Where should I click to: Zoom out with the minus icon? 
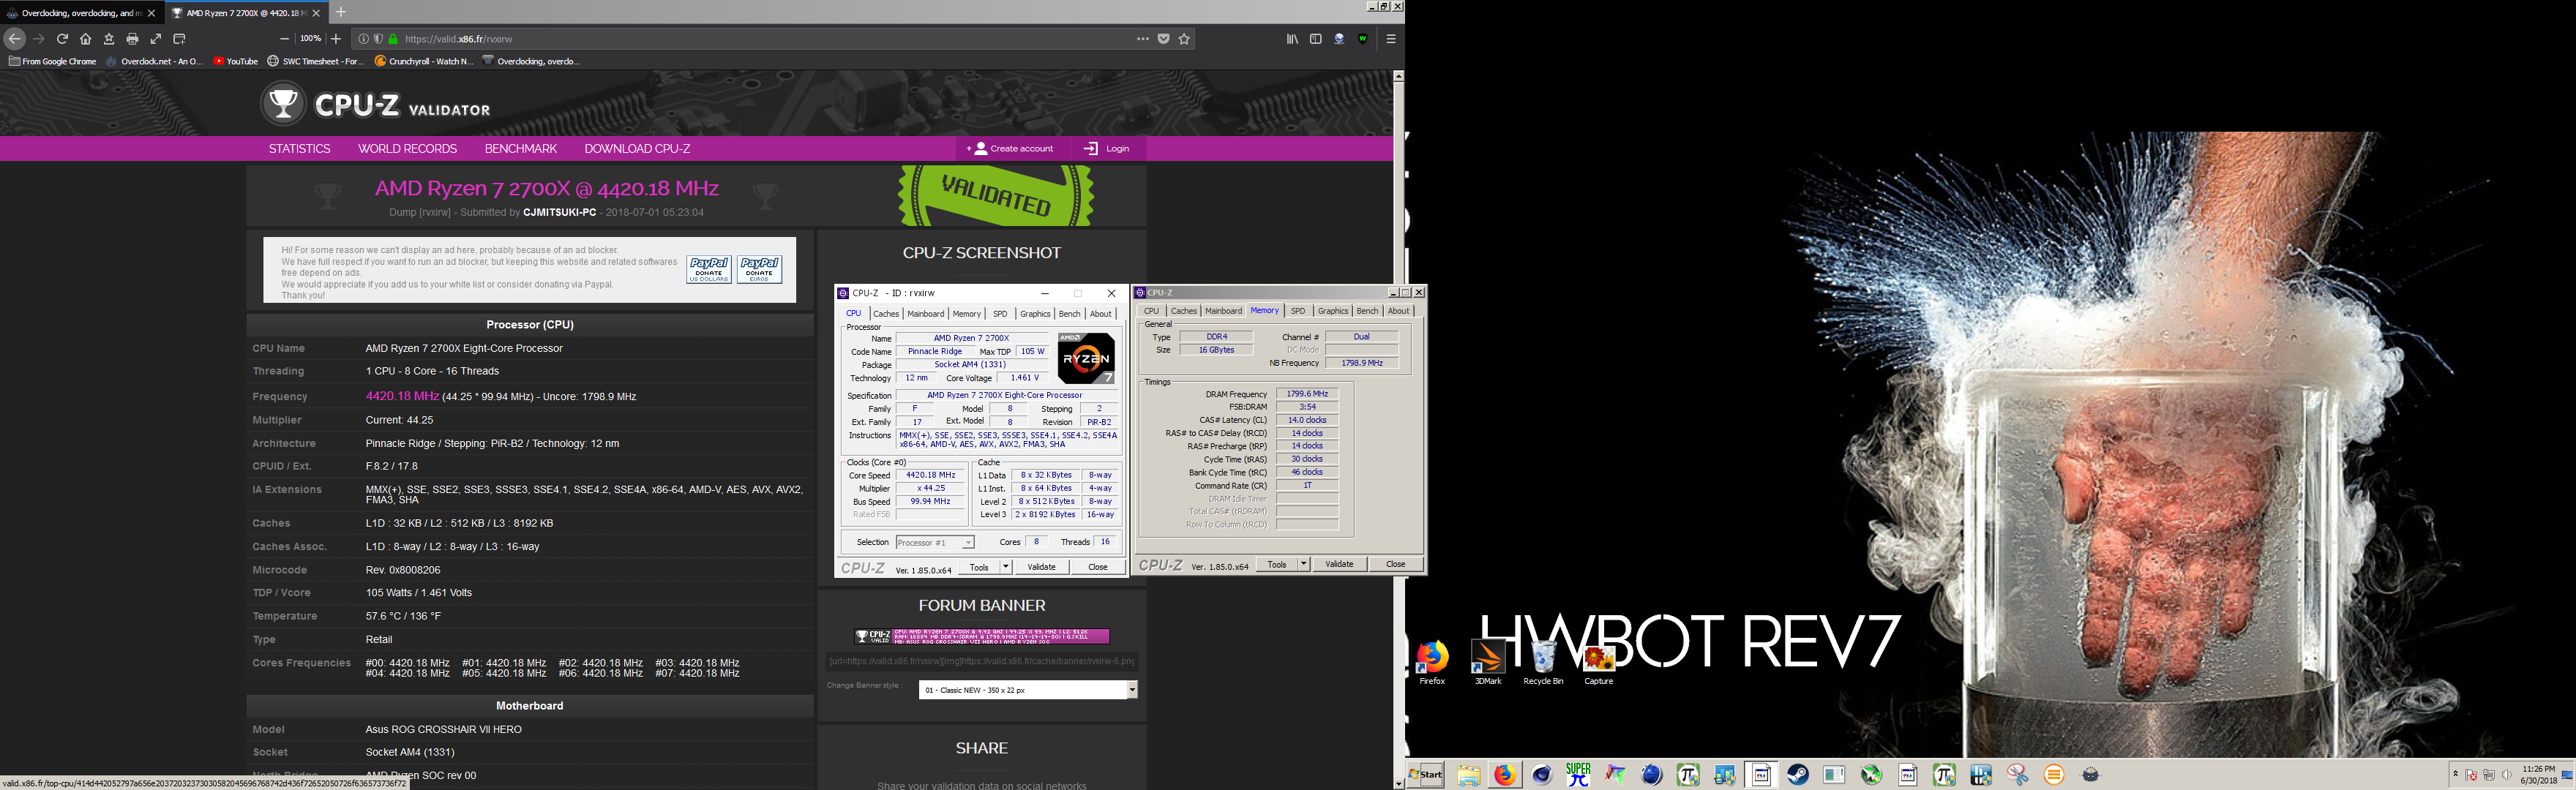click(x=284, y=39)
